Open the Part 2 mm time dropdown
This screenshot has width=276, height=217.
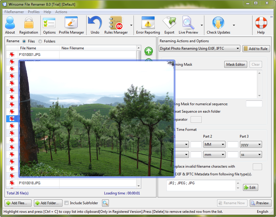(x=214, y=155)
